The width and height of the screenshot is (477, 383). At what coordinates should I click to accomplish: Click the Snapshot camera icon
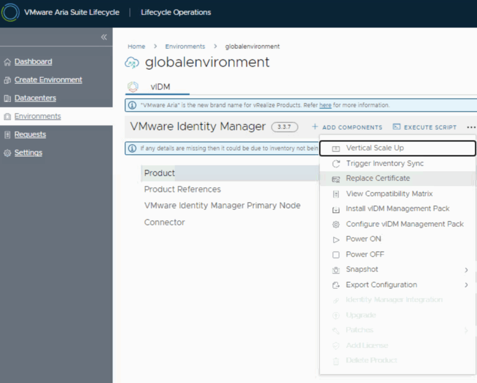coord(336,270)
